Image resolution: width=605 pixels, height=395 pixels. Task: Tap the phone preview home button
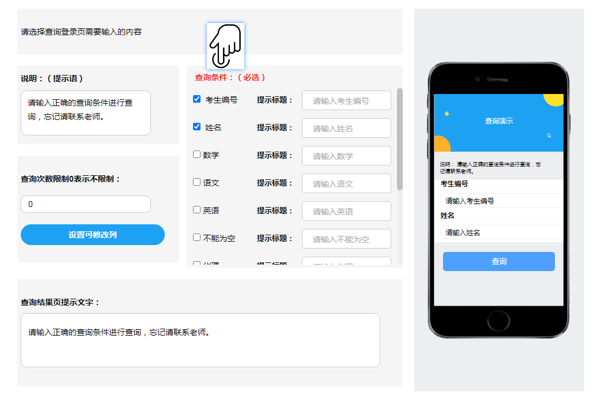[x=498, y=321]
